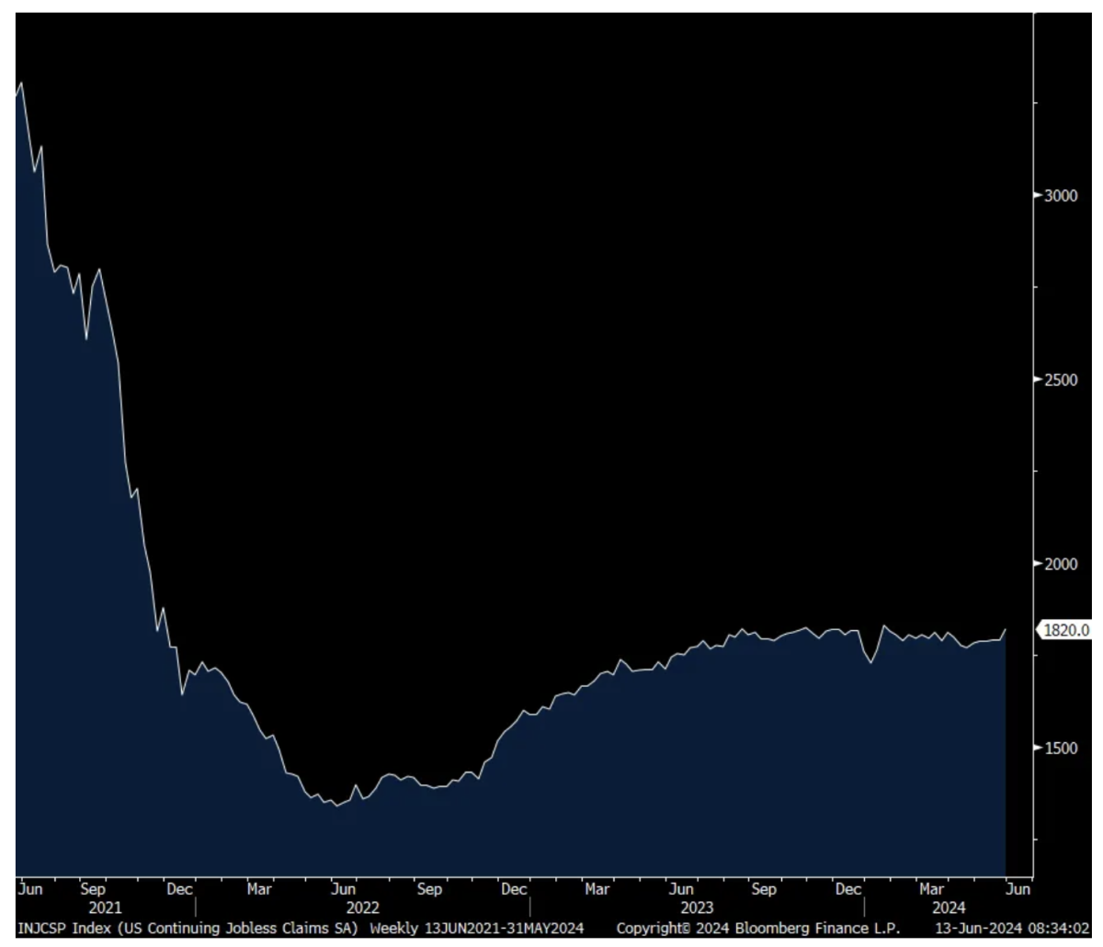1103x947 pixels.
Task: Click the Jun label above 2023
Action: (x=680, y=889)
